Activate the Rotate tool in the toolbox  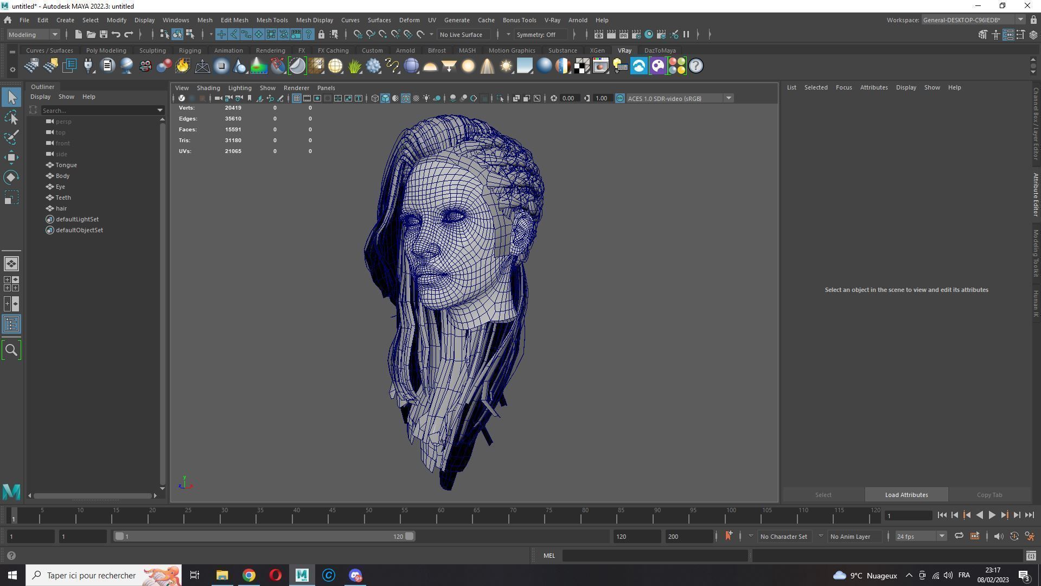point(11,177)
